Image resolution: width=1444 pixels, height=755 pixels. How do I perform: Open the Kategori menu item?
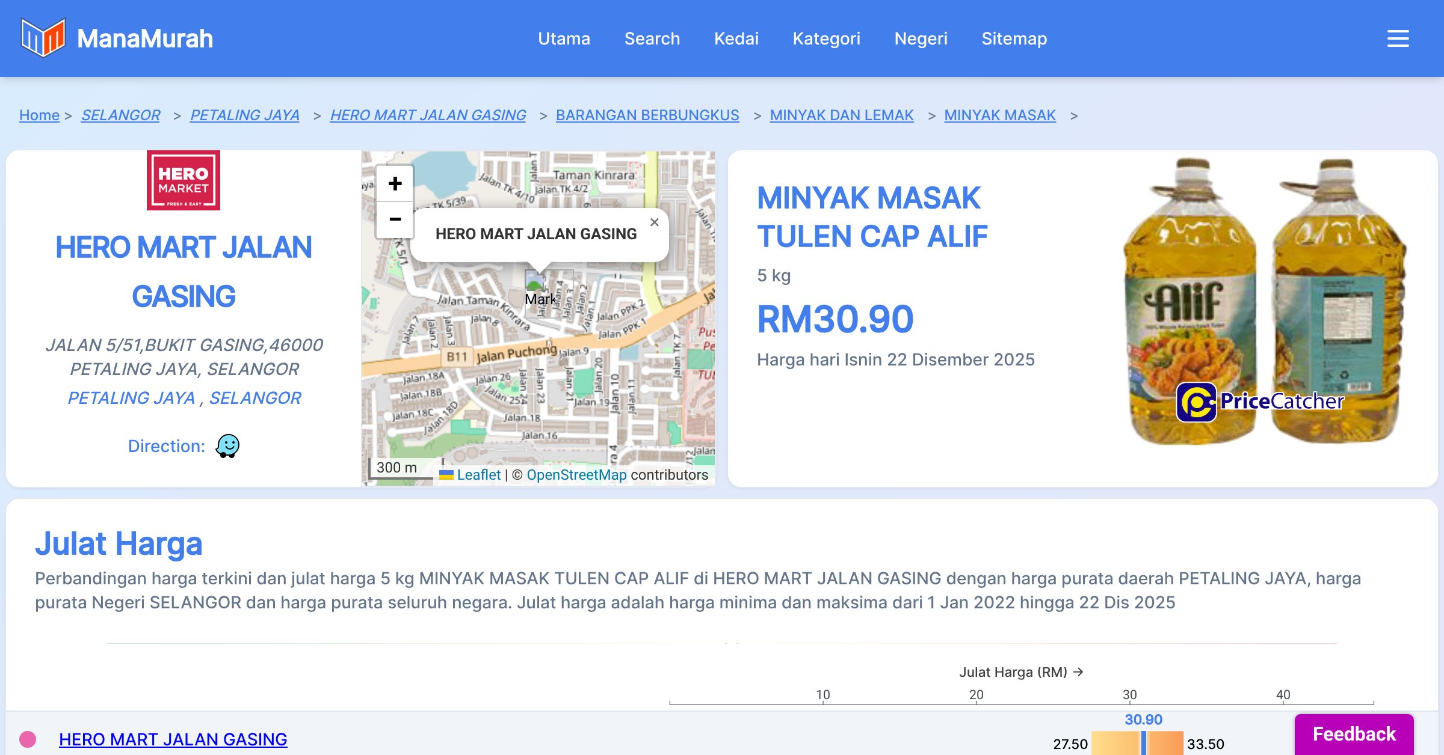coord(826,38)
